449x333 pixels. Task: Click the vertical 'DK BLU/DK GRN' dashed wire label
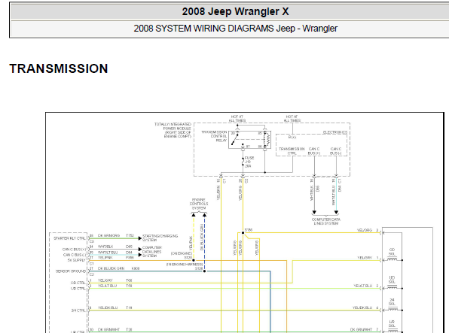point(202,238)
